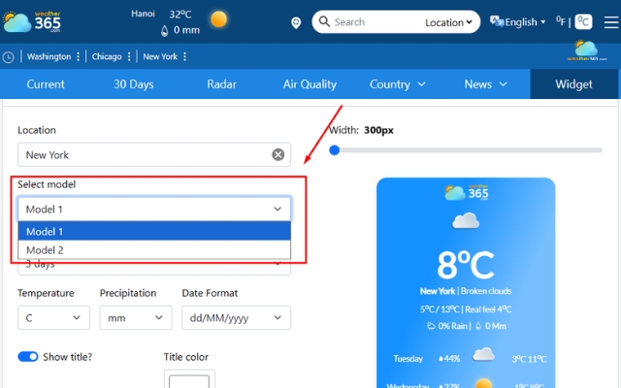Open the 3 days forecast dropdown

pos(154,268)
